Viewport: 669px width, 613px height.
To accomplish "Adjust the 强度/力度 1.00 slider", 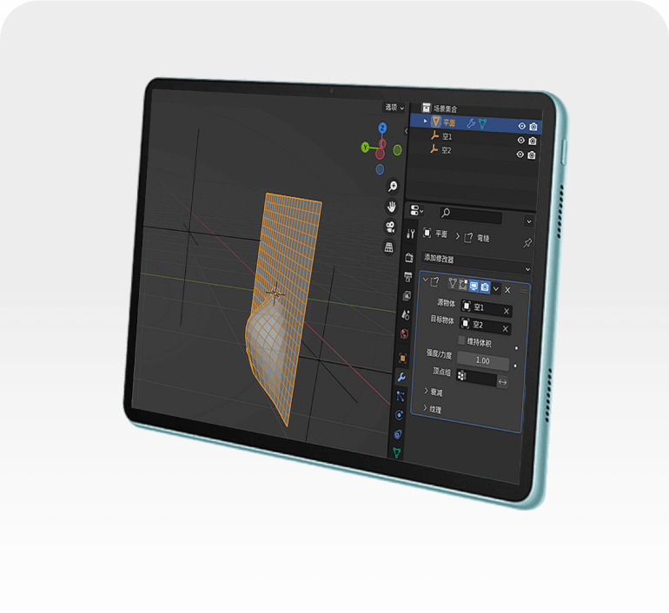I will pos(483,360).
